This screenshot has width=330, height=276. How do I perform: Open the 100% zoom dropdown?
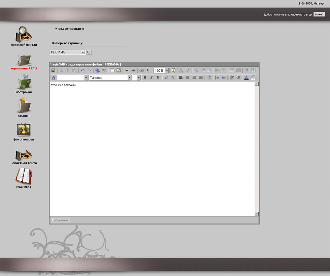click(167, 70)
